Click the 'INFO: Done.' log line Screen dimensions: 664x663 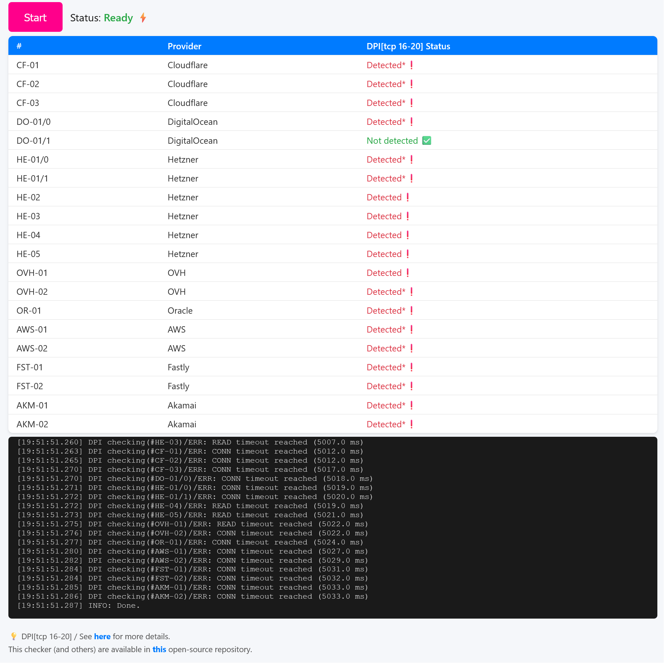click(x=79, y=605)
